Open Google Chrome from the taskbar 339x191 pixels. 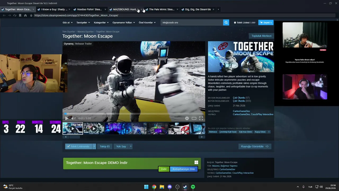point(154,187)
